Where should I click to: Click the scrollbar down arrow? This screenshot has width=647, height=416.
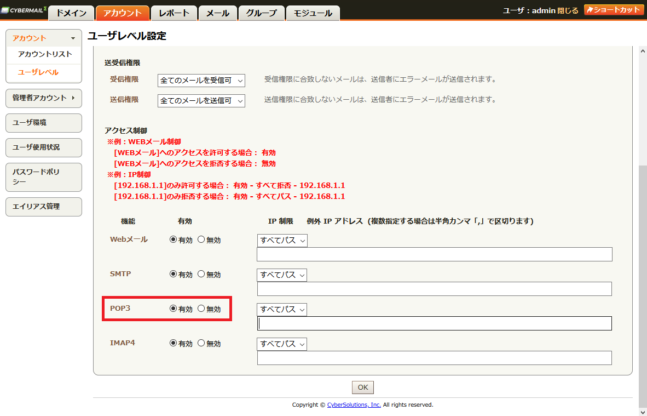point(643,412)
